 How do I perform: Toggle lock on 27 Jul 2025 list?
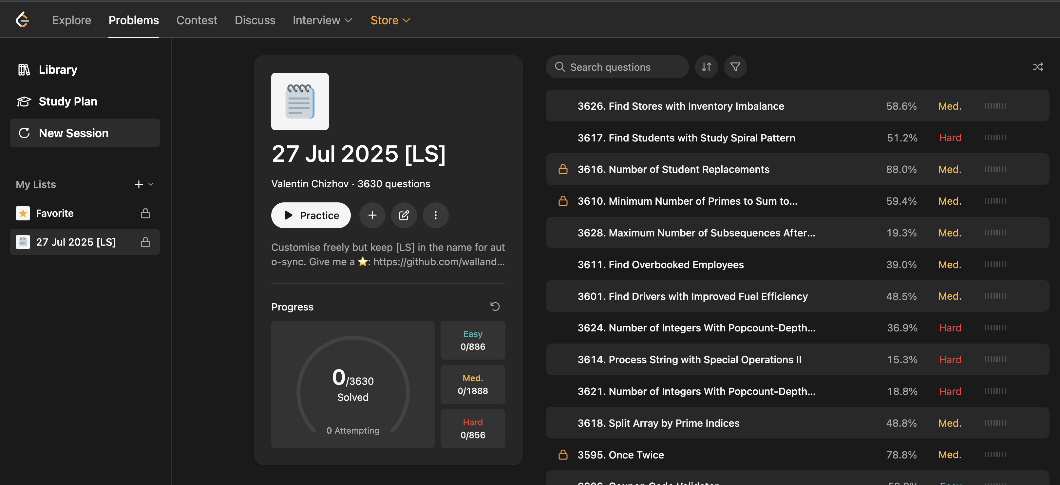tap(145, 242)
